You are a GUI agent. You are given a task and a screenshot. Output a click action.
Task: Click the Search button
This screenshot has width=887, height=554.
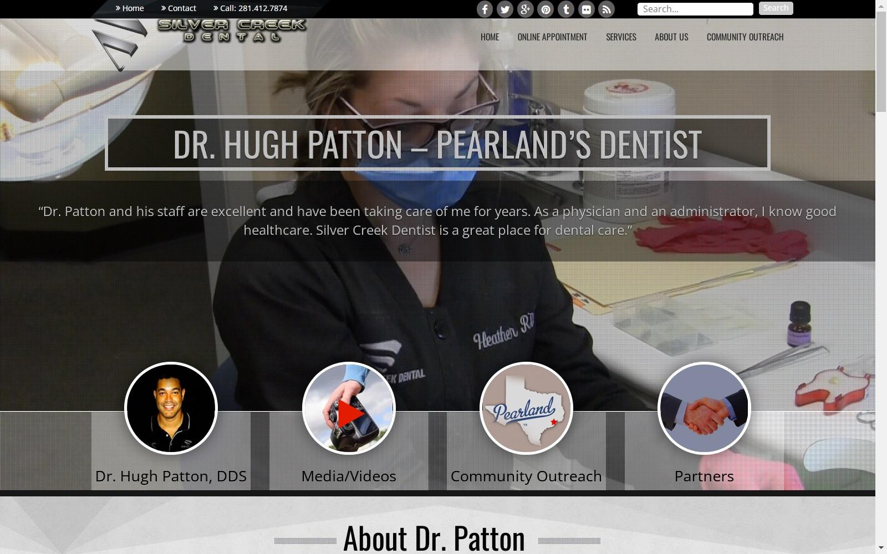click(x=776, y=8)
